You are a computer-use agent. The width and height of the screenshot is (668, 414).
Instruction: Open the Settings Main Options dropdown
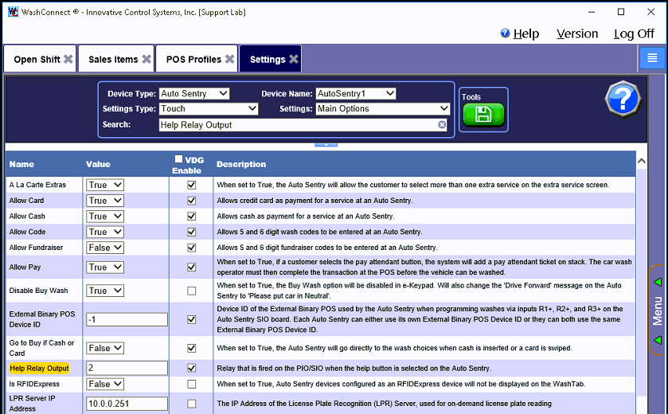(383, 109)
